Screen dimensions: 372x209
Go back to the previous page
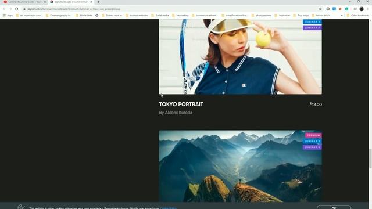click(x=4, y=9)
